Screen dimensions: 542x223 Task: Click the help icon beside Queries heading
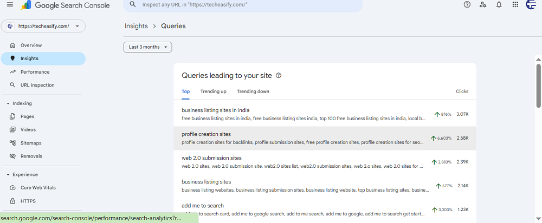pyautogui.click(x=279, y=76)
